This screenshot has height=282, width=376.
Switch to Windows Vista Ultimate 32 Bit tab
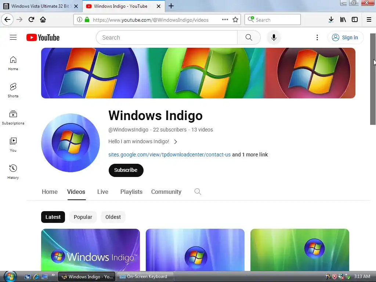point(41,6)
